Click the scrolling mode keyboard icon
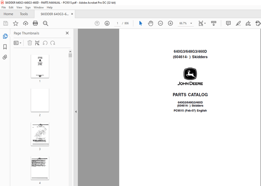Image resolution: width=261 pixels, height=186 pixels. pos(213,23)
